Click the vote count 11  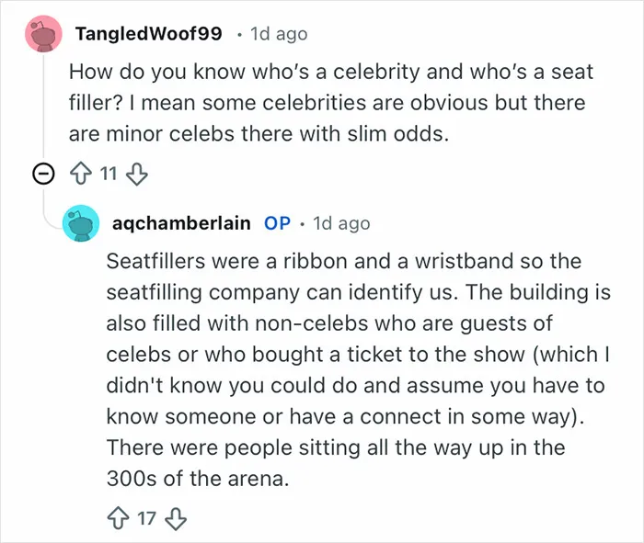click(x=109, y=174)
